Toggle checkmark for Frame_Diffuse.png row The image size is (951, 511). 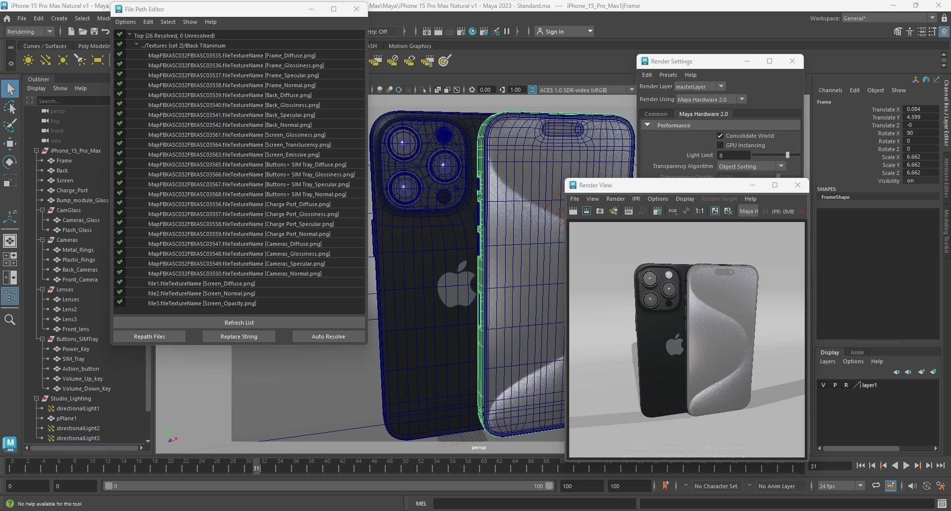click(x=119, y=55)
